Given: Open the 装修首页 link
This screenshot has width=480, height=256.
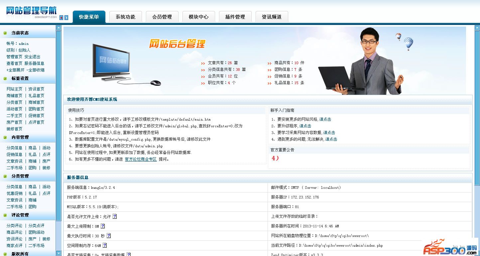Looking at the screenshot, I should point(14,129).
